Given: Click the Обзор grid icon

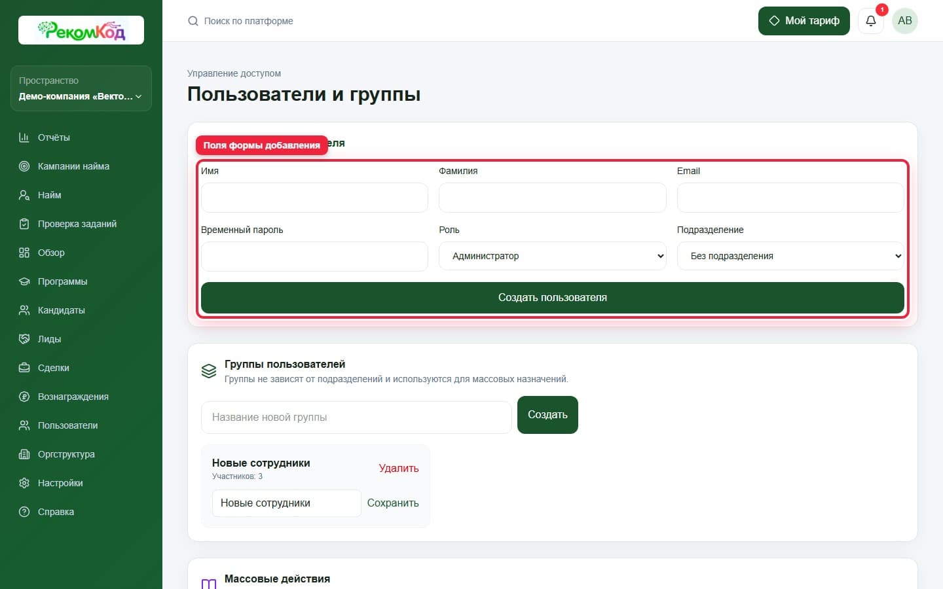Looking at the screenshot, I should point(24,253).
